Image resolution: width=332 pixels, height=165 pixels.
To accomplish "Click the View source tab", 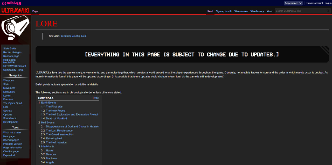I will (241, 11).
